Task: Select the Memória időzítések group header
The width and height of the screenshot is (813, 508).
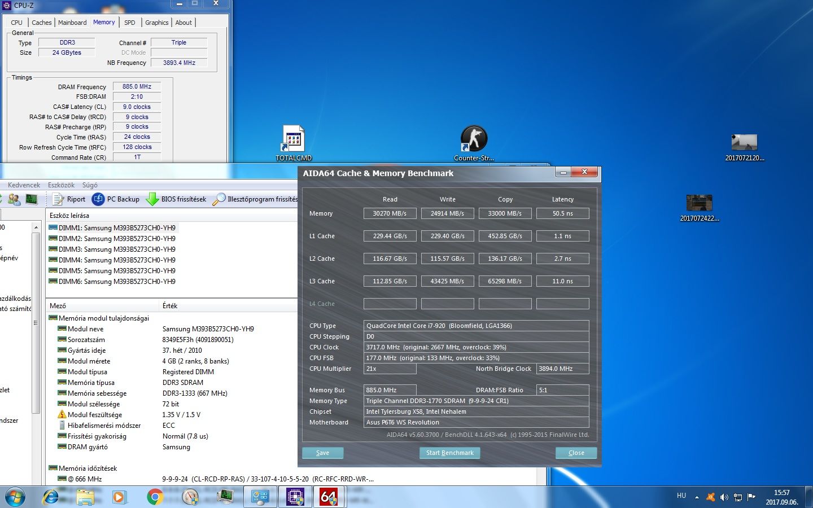Action: [83, 468]
